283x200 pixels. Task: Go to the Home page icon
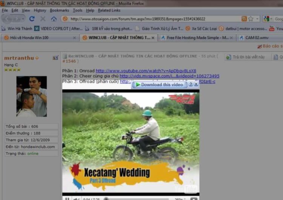pos(54,18)
